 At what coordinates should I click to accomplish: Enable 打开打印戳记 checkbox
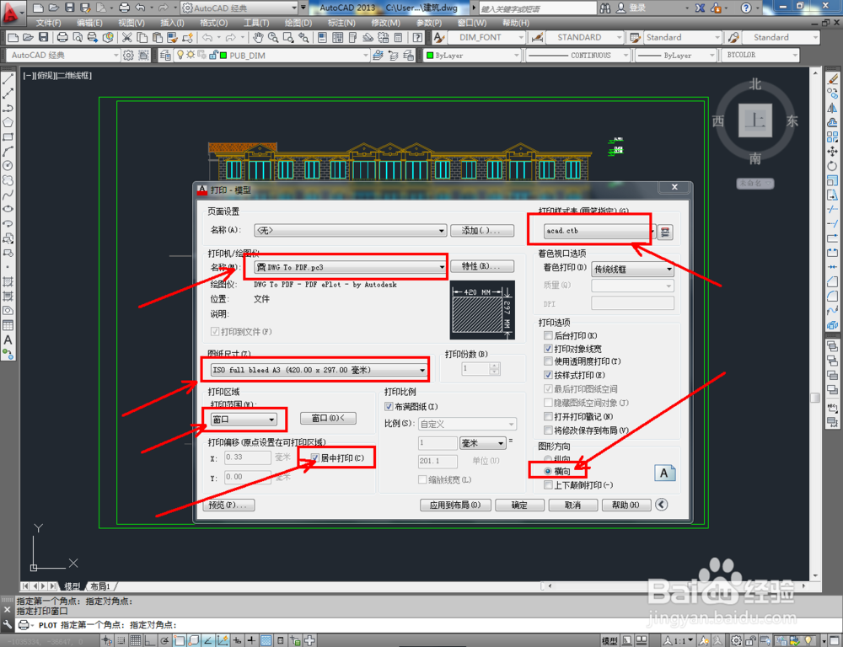click(x=548, y=416)
